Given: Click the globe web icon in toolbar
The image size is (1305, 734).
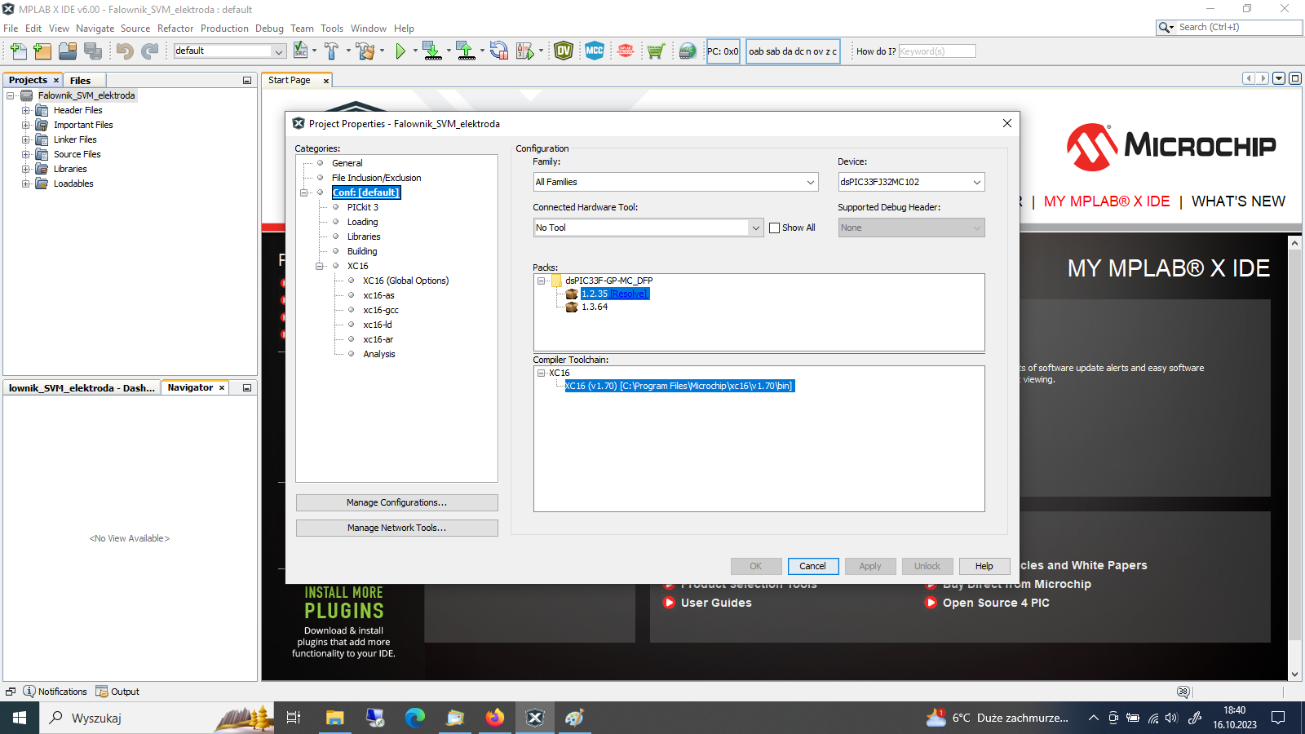Looking at the screenshot, I should point(688,51).
